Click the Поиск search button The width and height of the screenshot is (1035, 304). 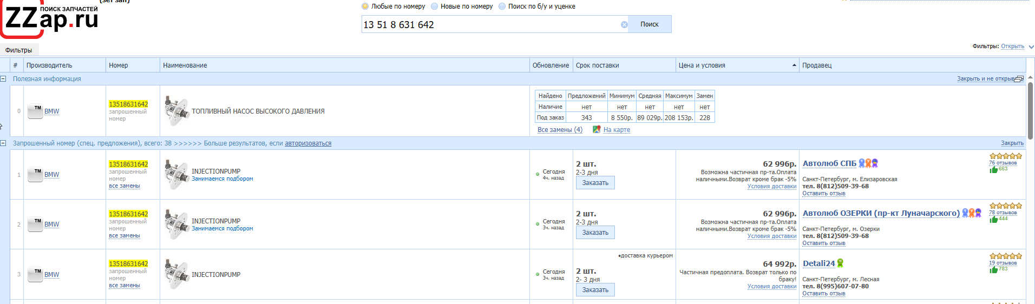[x=650, y=24]
